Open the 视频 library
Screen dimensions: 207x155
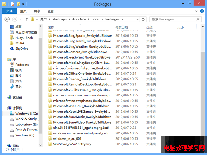(16, 70)
